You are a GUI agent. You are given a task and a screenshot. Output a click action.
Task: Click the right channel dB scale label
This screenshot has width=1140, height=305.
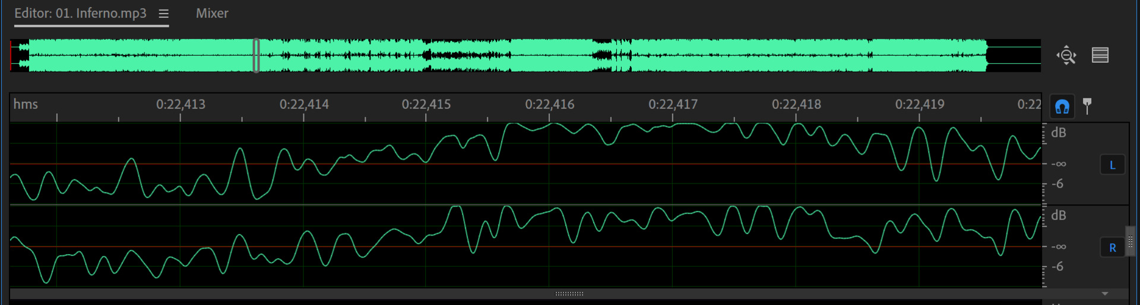point(1058,215)
